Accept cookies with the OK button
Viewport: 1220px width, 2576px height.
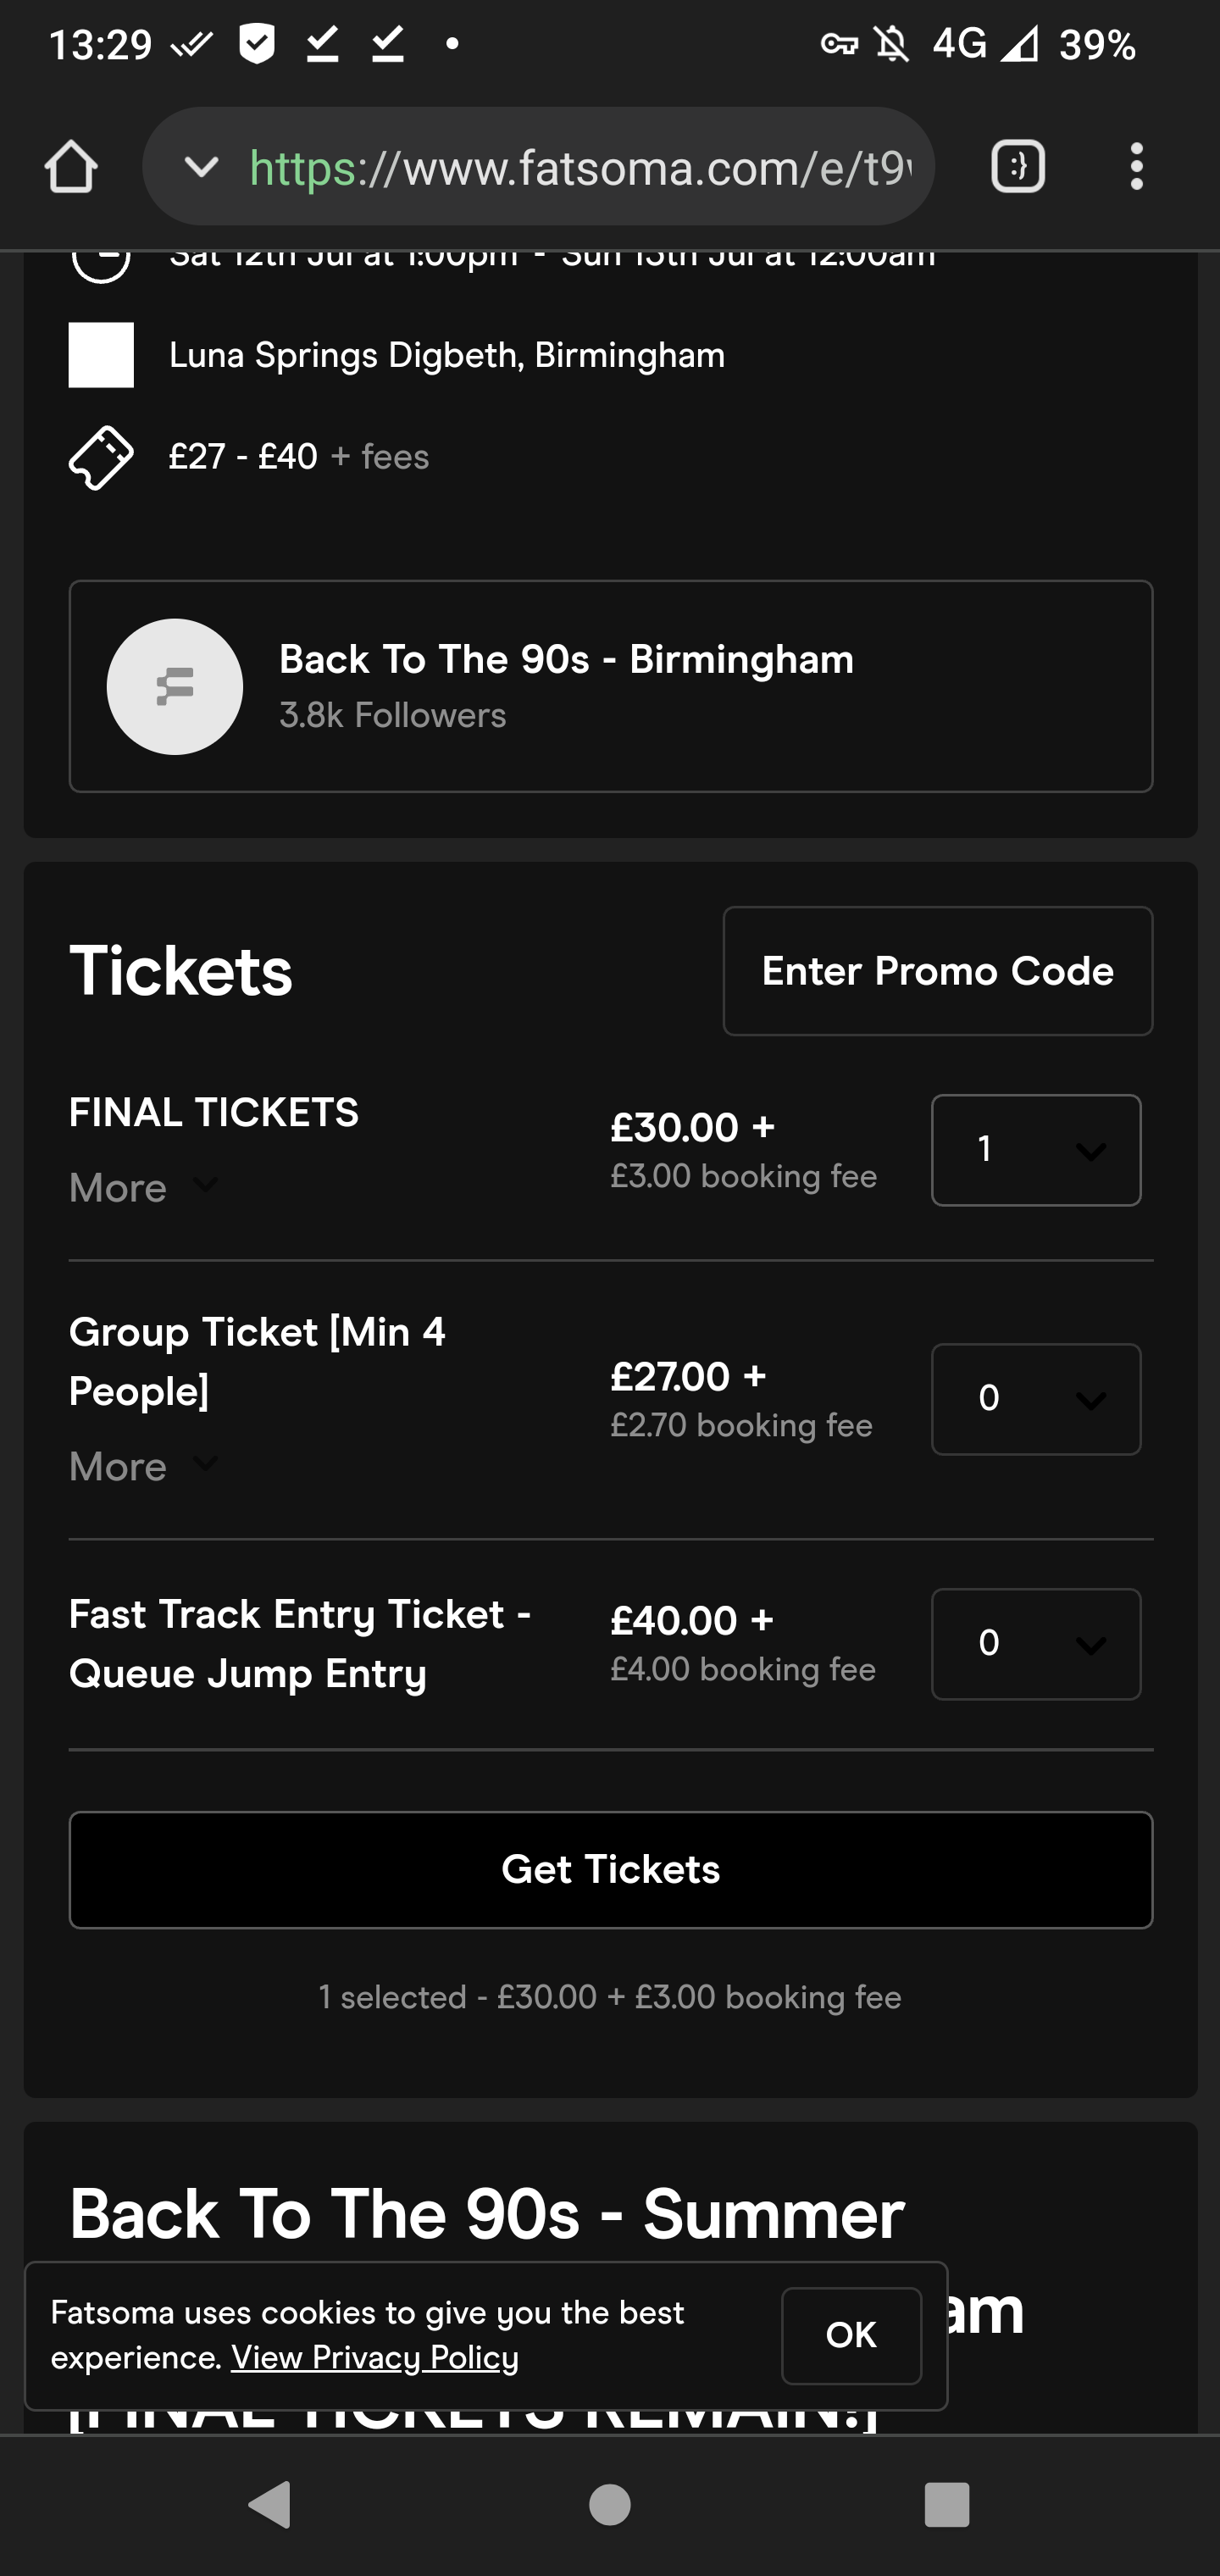click(851, 2336)
